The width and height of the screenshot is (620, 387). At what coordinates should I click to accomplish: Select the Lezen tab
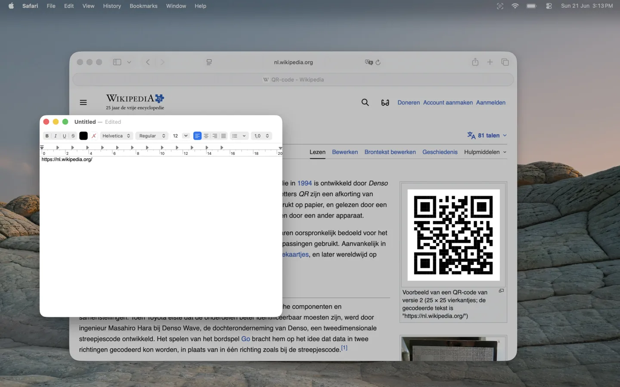click(317, 152)
